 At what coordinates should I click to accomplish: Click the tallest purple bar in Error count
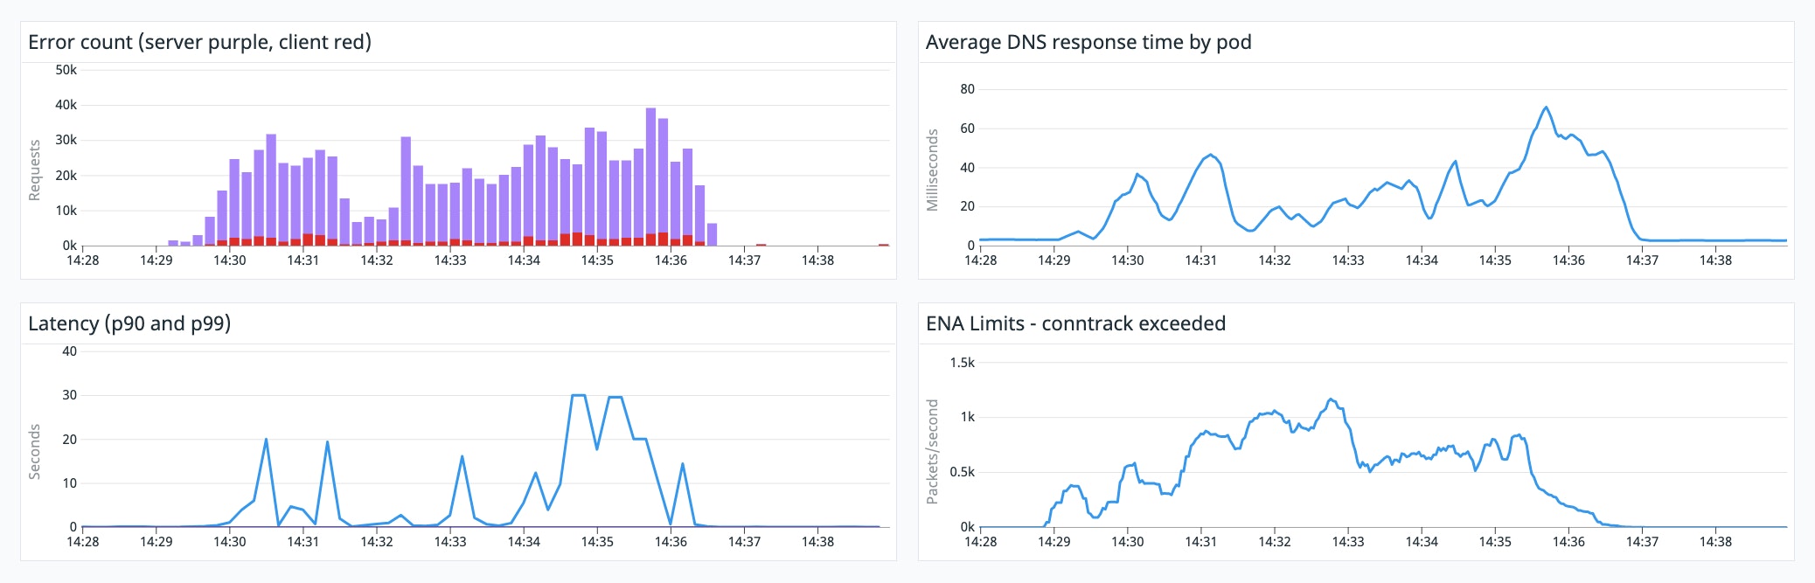(x=650, y=175)
